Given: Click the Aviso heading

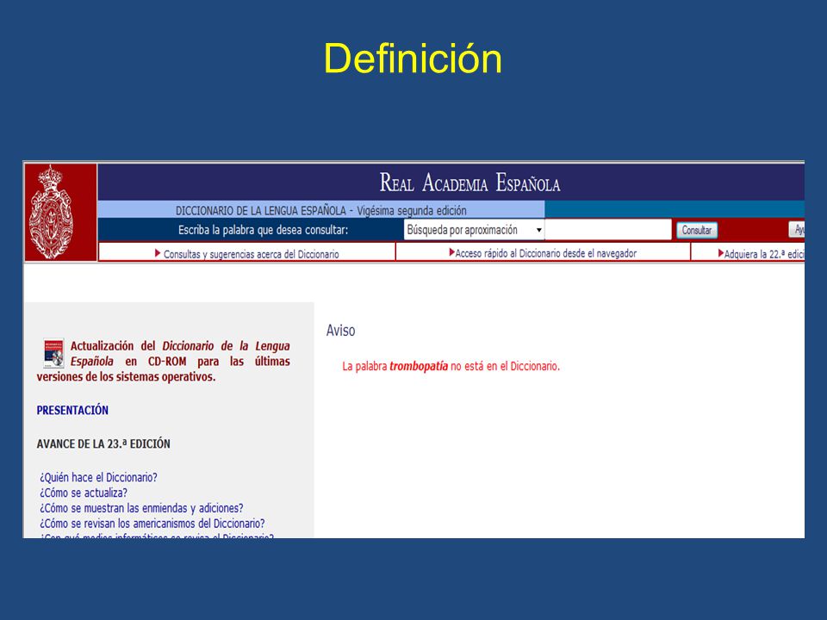Looking at the screenshot, I should pos(341,331).
